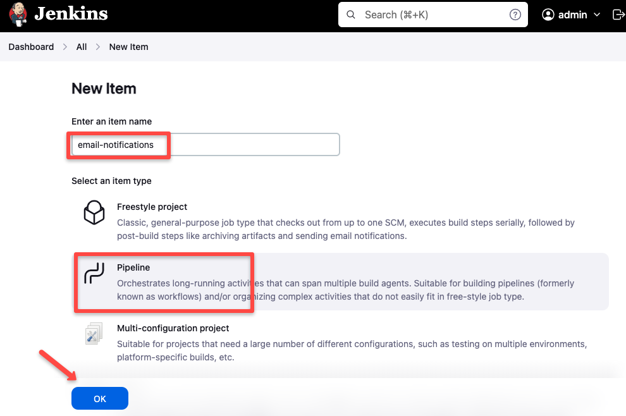
Task: Click the Jenkins title text
Action: 71,14
